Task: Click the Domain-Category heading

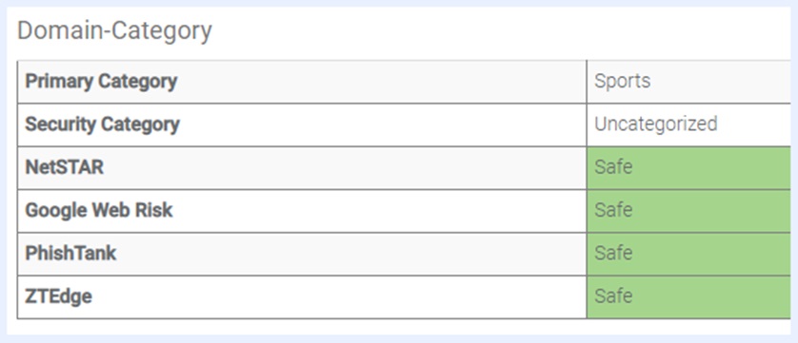Action: pyautogui.click(x=114, y=31)
